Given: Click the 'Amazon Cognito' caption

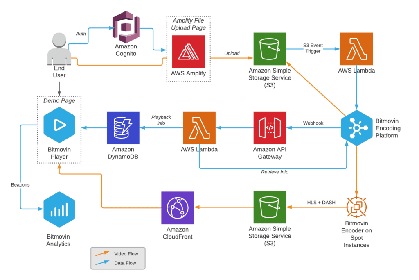Looking at the screenshot, I should 126,50.
